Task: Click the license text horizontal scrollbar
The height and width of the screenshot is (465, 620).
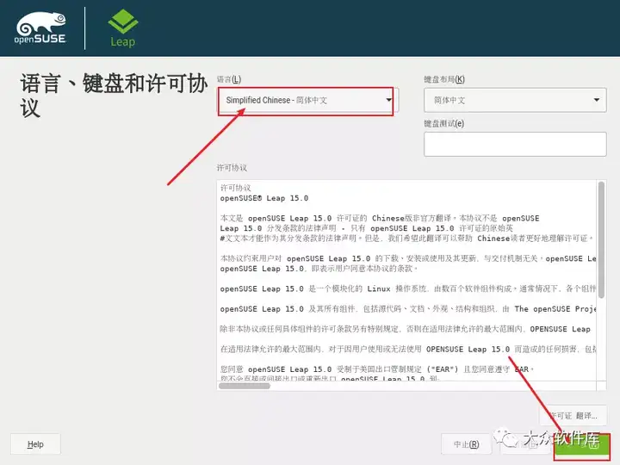Action: (x=245, y=386)
